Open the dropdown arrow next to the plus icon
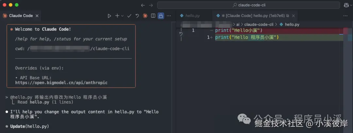Viewport: 353px width, 133px height. pyautogui.click(x=122, y=16)
